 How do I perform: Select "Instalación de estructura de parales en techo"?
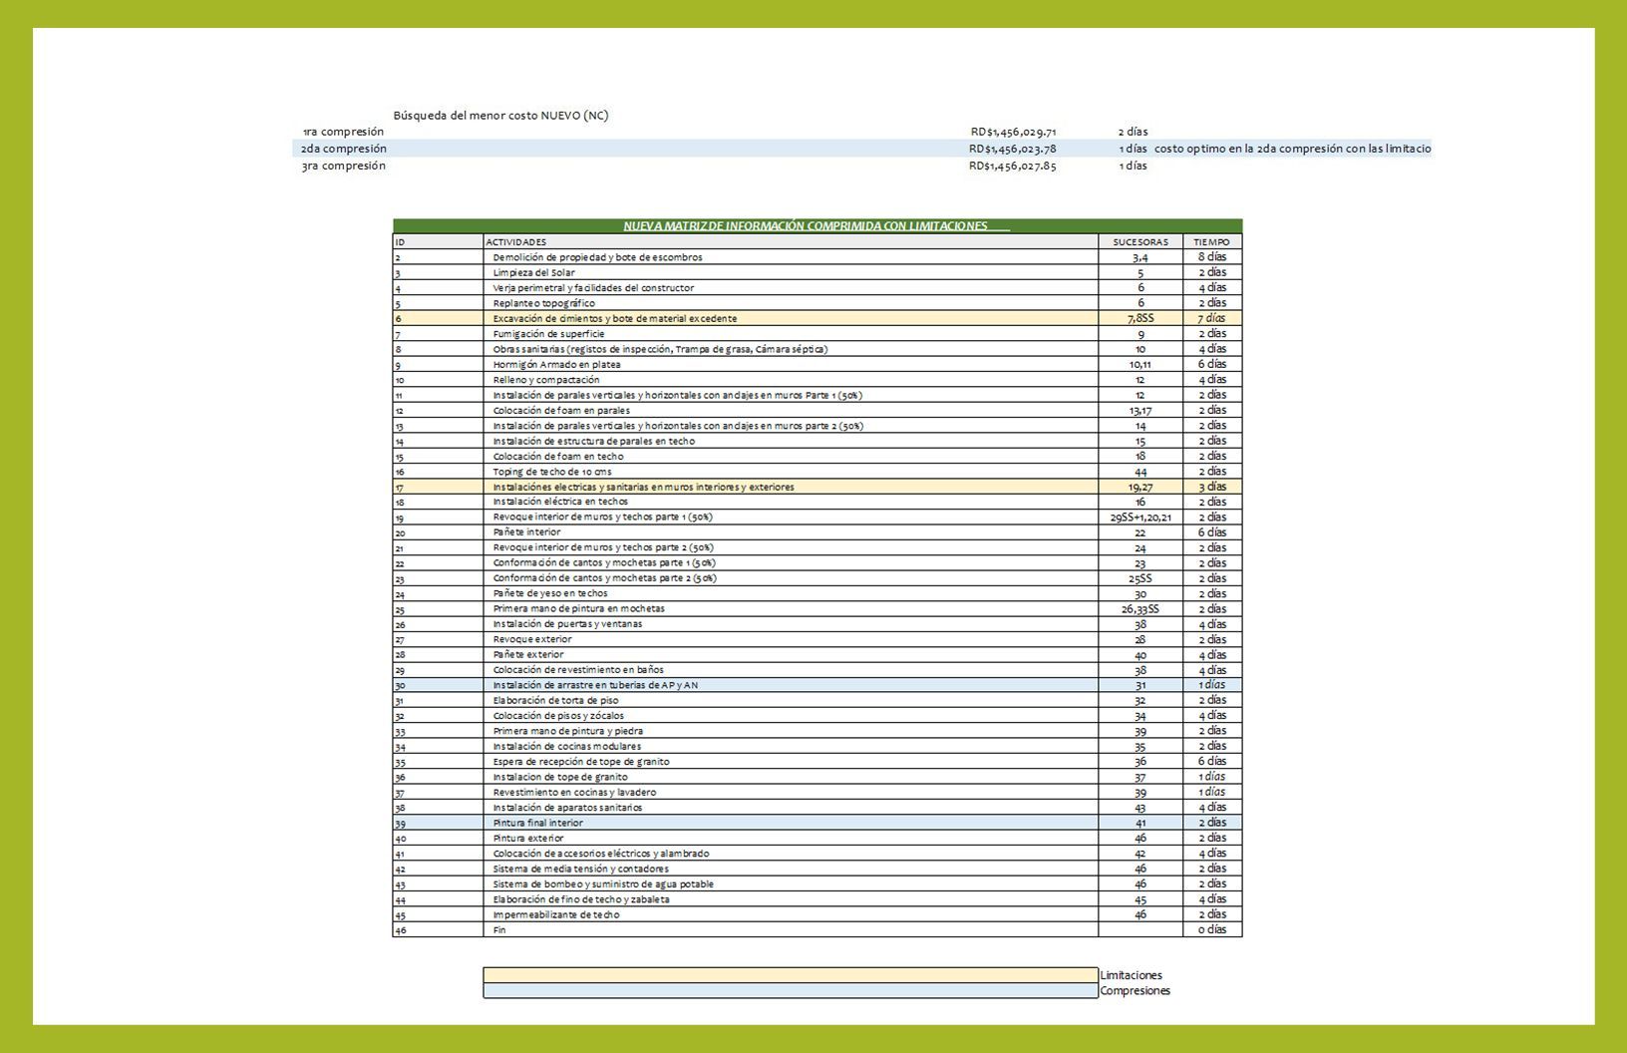click(x=594, y=441)
